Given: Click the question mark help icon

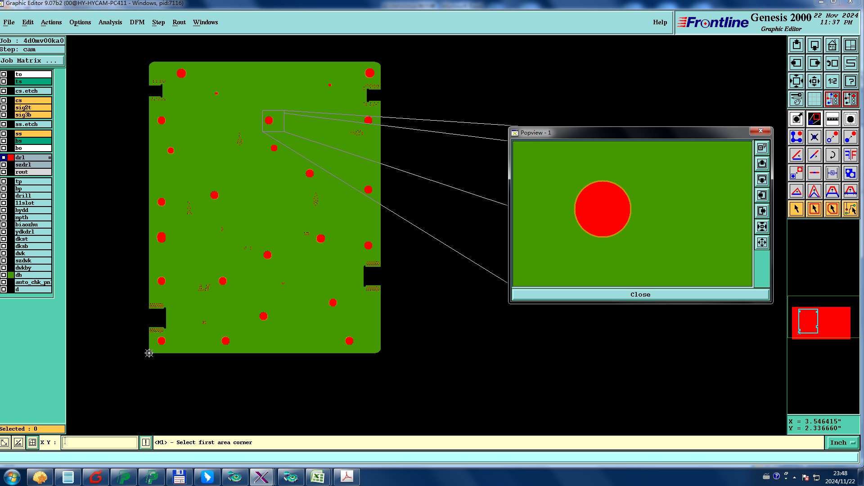Looking at the screenshot, I should [850, 81].
